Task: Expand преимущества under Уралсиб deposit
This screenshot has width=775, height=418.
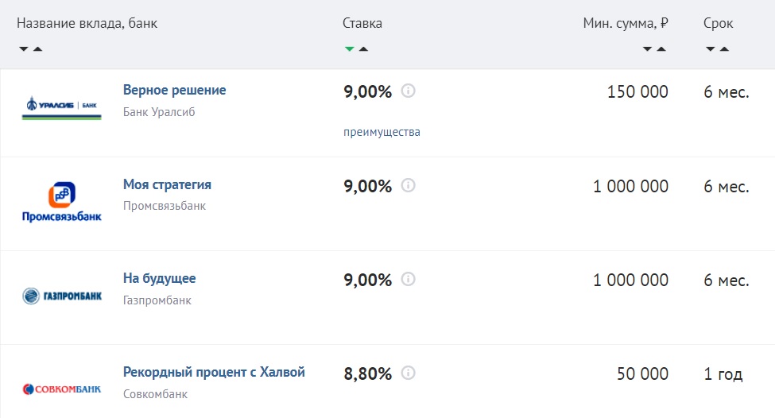Action: coord(382,132)
